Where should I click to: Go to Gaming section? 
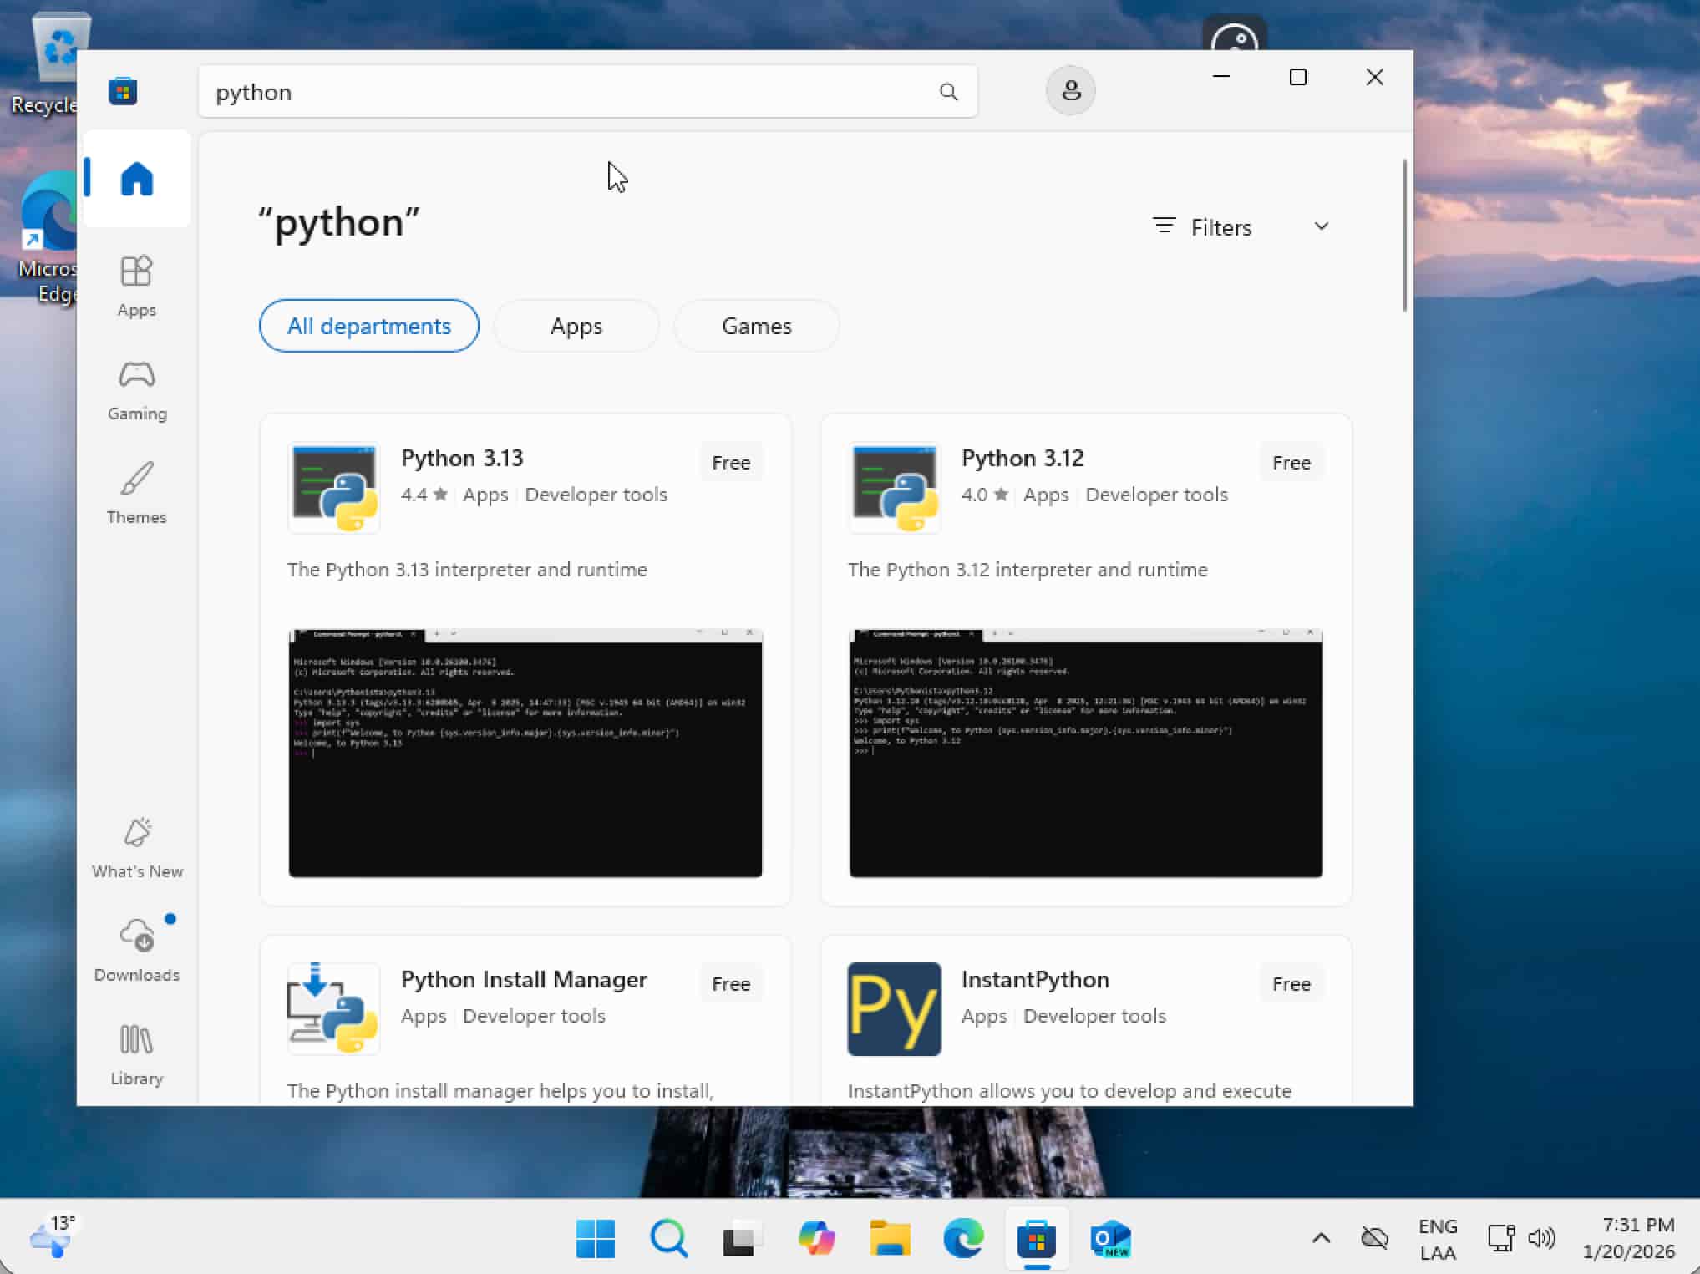(x=137, y=389)
